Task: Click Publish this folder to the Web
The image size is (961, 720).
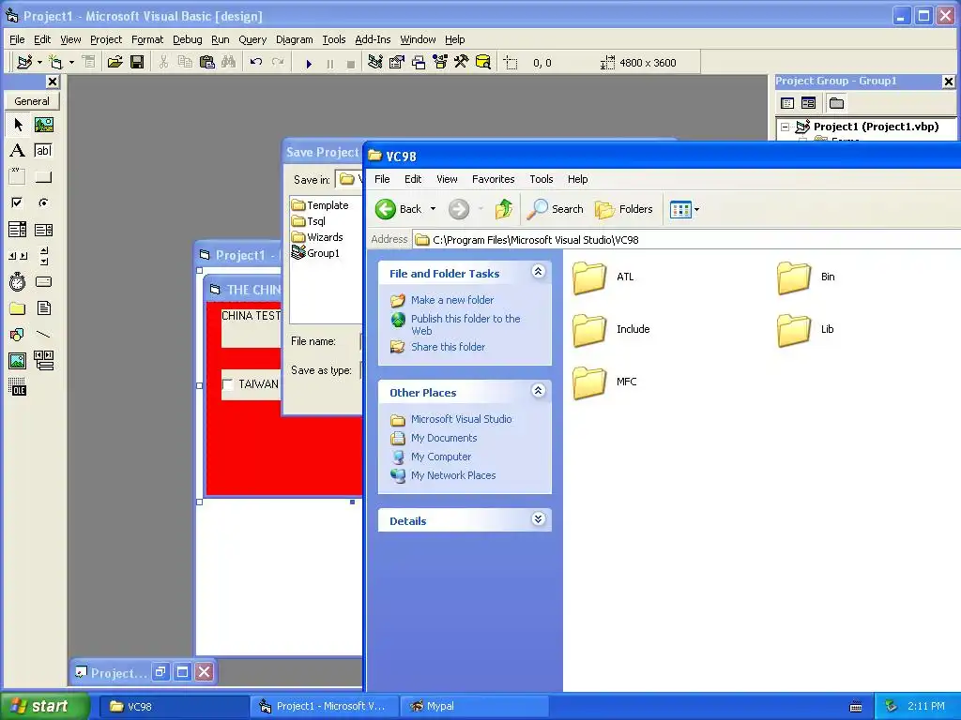Action: (x=465, y=324)
